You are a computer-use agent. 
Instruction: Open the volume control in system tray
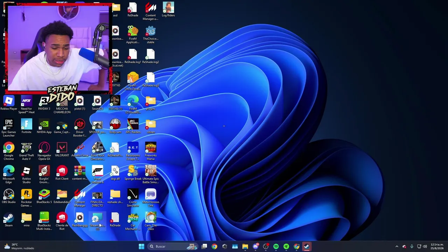point(425,246)
